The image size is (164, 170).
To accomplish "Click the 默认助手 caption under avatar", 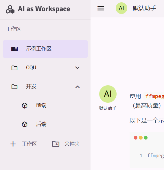I will [108, 108].
